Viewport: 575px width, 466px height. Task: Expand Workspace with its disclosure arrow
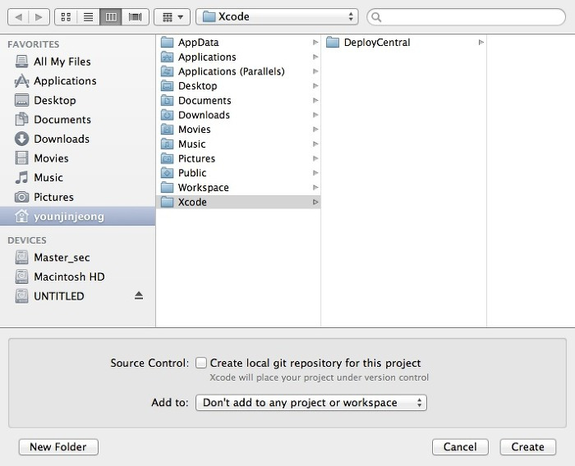315,188
